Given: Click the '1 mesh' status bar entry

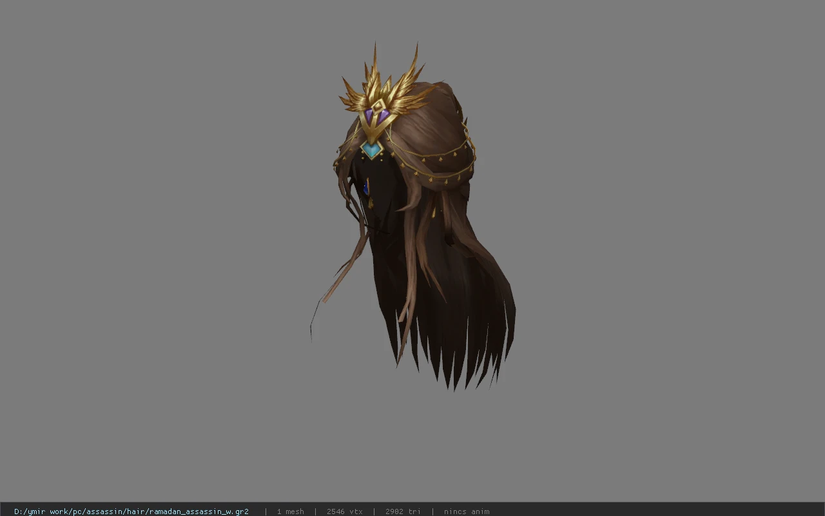Looking at the screenshot, I should (290, 511).
